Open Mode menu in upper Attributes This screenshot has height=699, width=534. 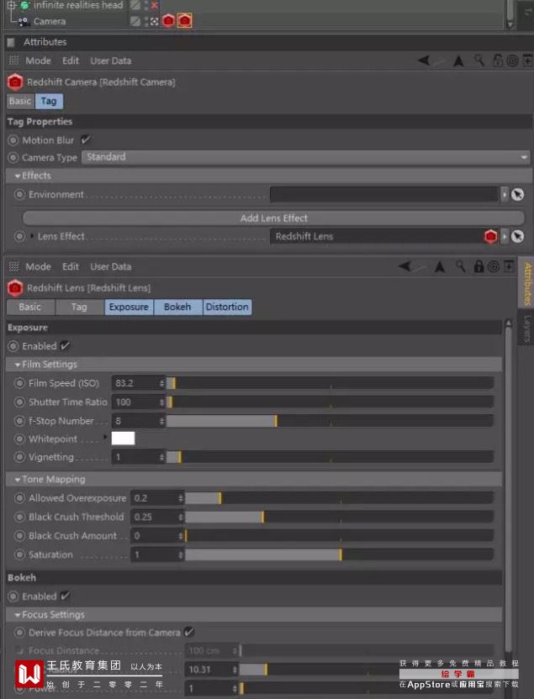pos(38,60)
